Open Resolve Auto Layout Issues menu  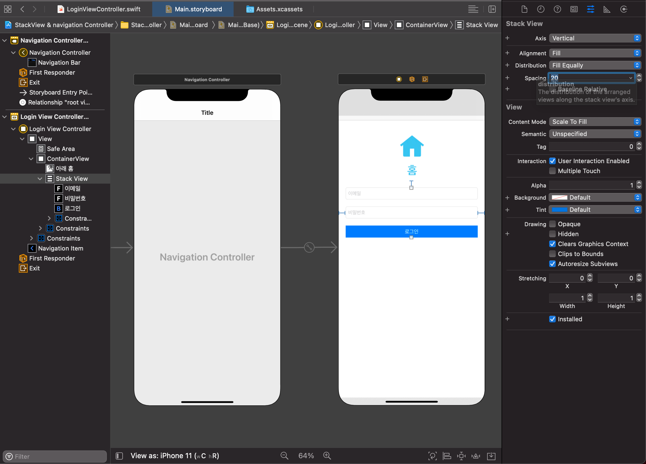(476, 456)
